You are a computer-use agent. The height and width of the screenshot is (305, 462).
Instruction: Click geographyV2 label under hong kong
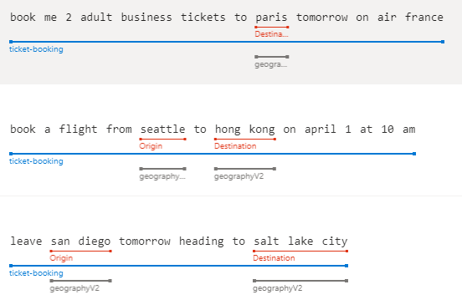(239, 176)
